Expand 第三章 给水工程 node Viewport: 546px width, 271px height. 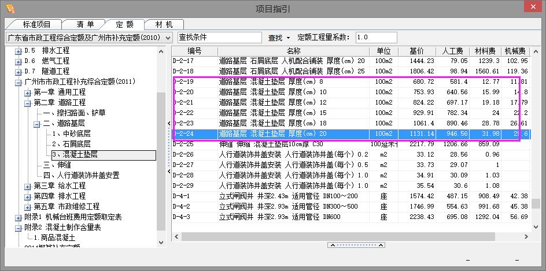28,187
